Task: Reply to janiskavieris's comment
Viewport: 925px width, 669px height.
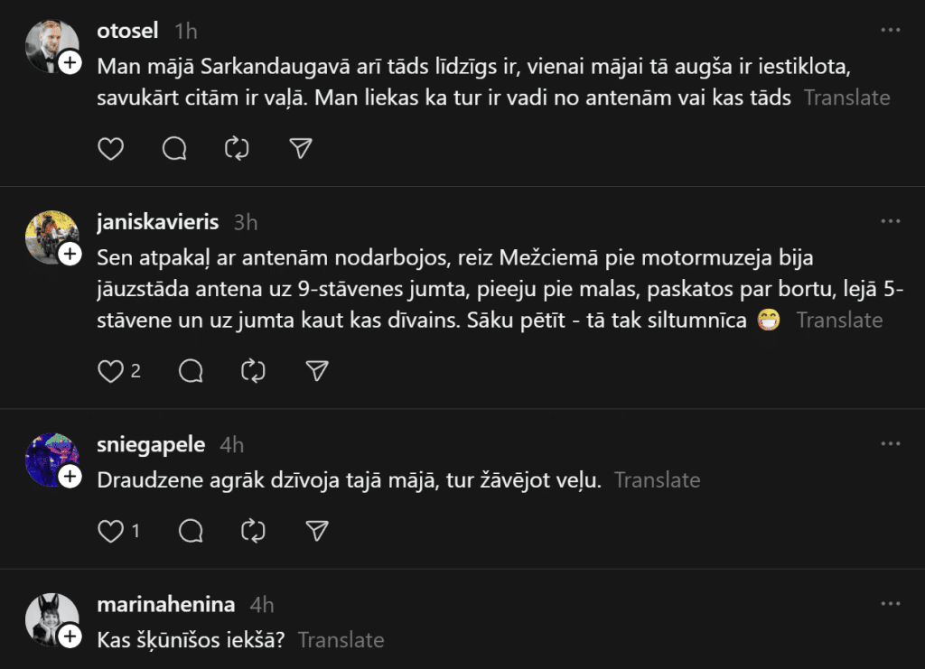Action: (x=191, y=370)
